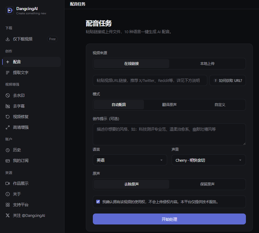Viewport: 259px width, 233px height.
Task: Open 高清增强 in the sidebar
Action: pos(31,127)
